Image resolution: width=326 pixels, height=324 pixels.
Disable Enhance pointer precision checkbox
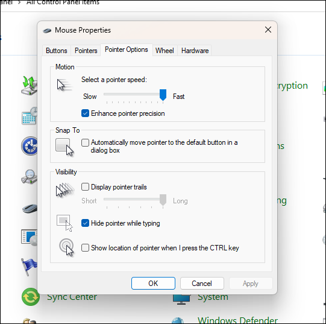click(85, 113)
